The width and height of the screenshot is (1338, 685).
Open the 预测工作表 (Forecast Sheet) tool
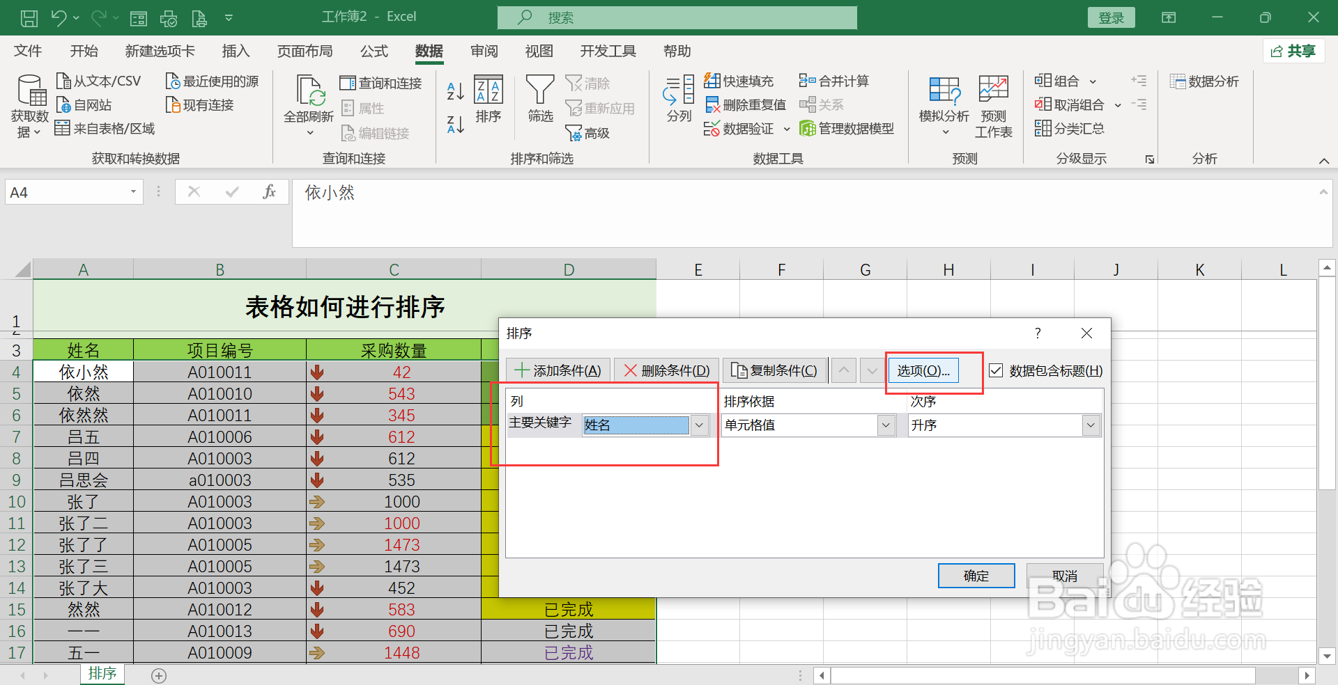click(x=992, y=104)
